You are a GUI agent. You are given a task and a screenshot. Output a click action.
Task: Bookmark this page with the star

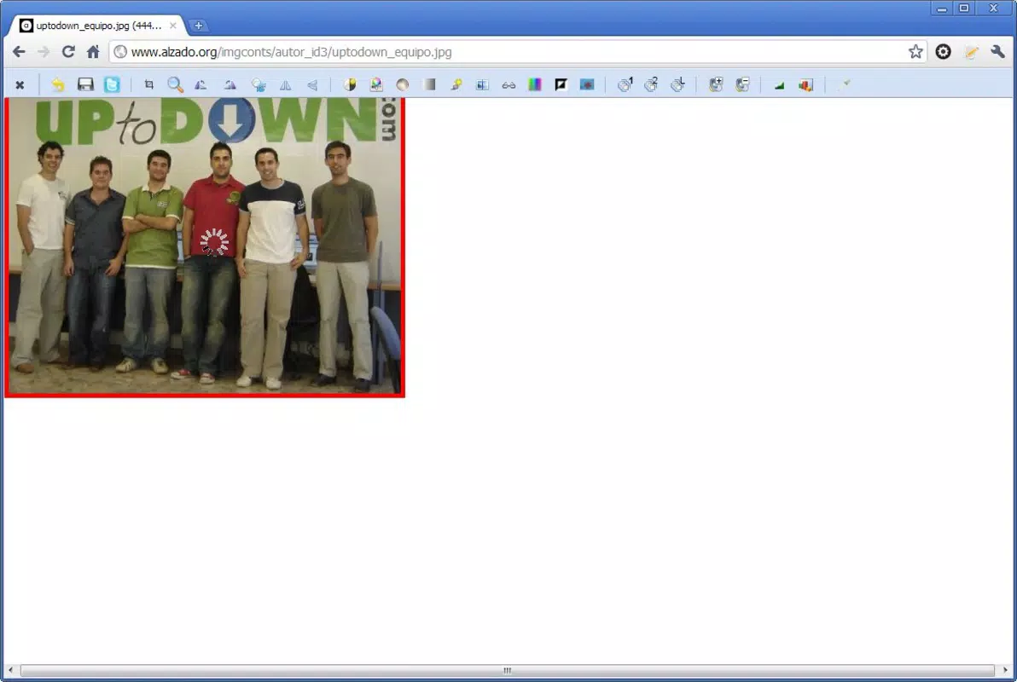pyautogui.click(x=915, y=52)
